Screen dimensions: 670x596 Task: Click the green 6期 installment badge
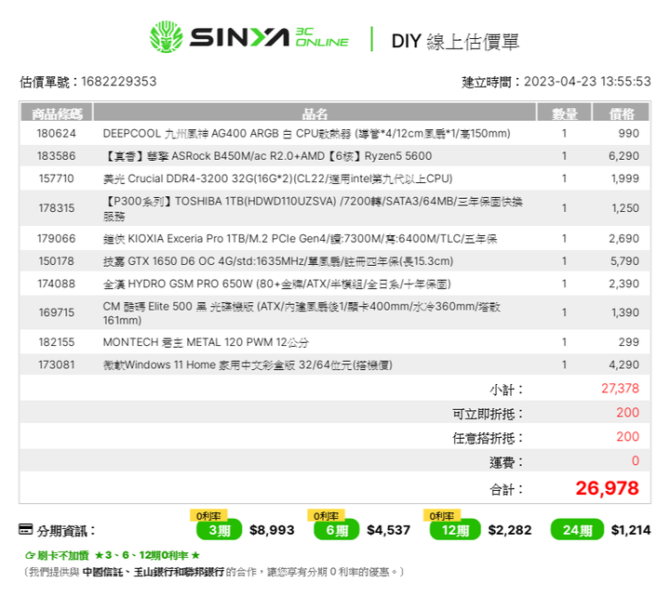coord(337,530)
